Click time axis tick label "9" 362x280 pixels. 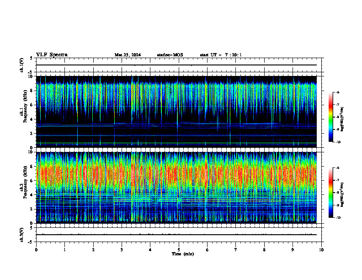293,250
